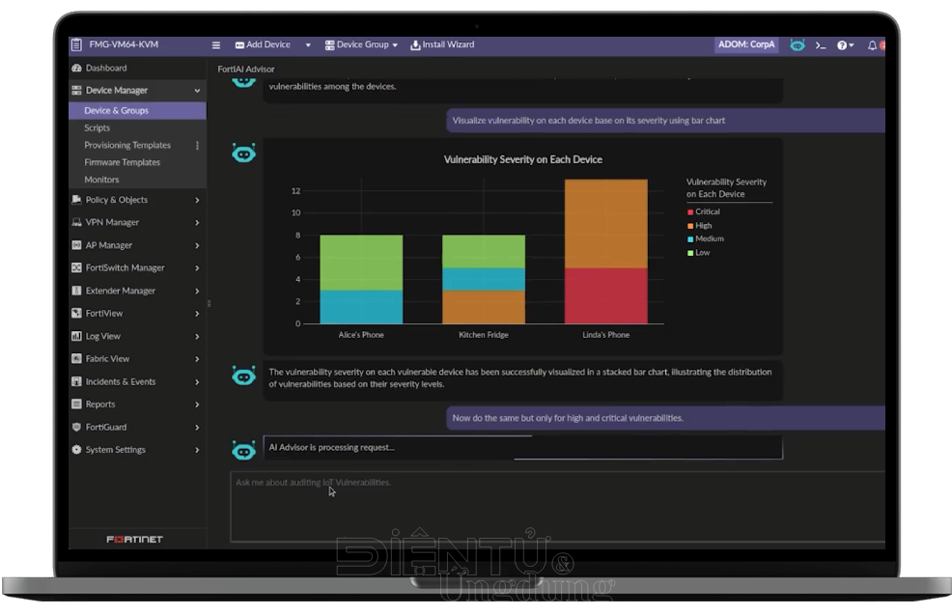Click the Extender Manager icon
Viewport: 952px width, 615px height.
click(x=76, y=291)
